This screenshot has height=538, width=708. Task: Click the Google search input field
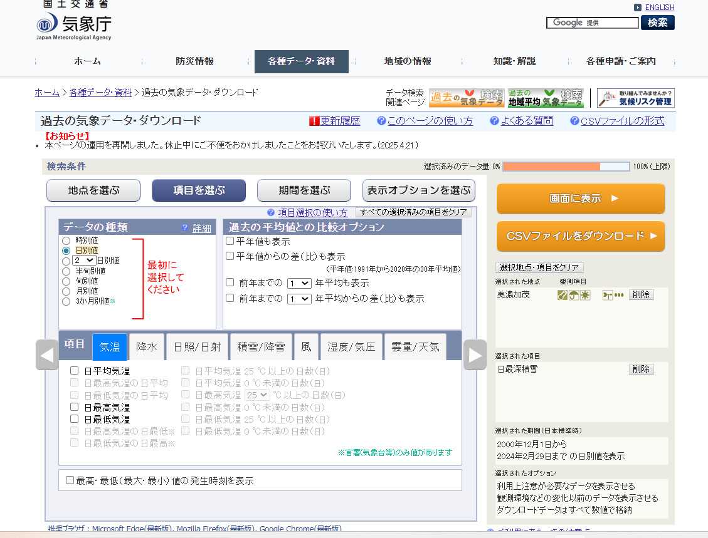[x=592, y=23]
